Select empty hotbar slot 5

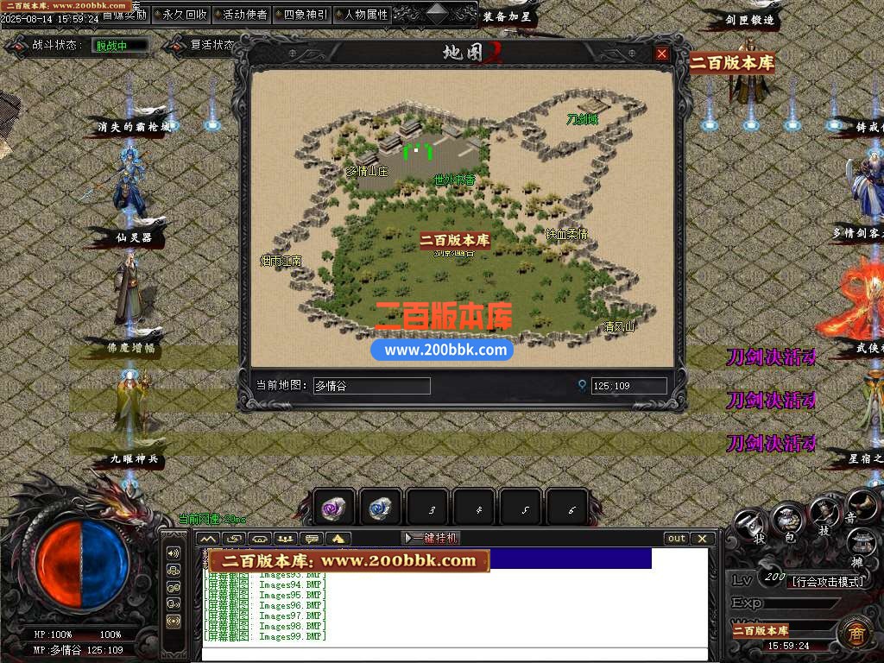pos(522,508)
